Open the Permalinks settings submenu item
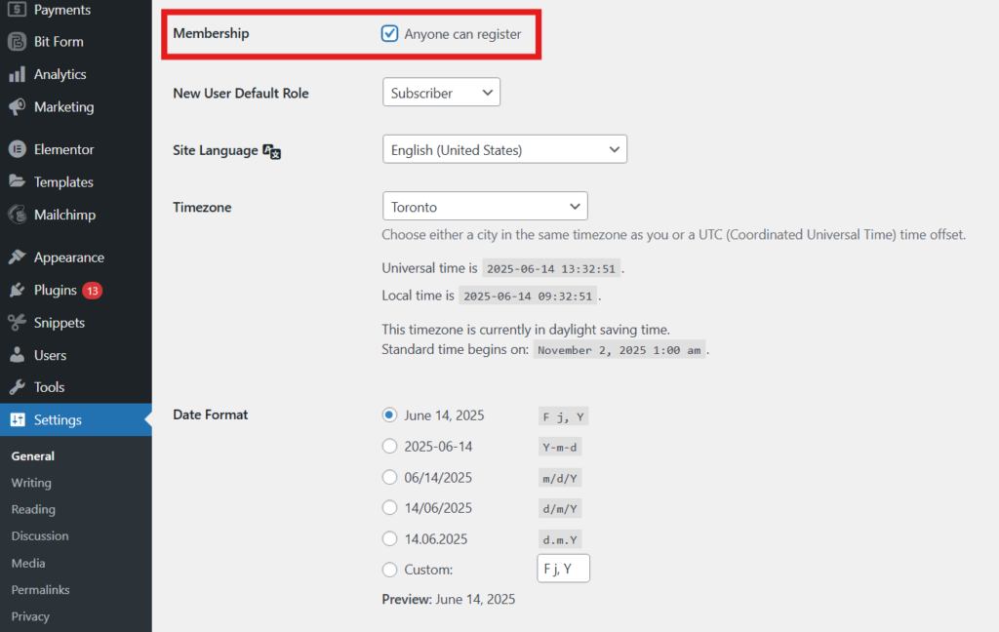 tap(40, 590)
